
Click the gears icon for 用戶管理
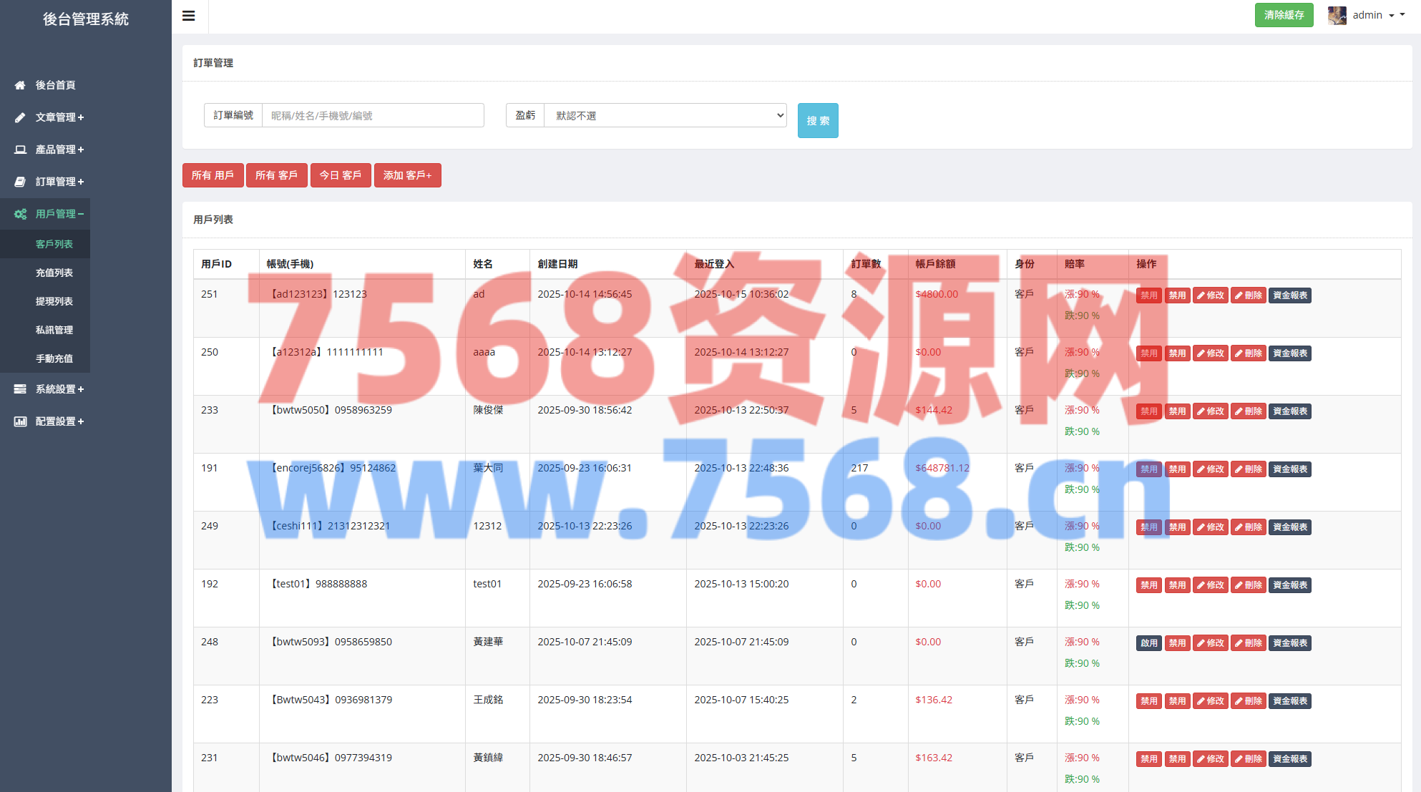[x=20, y=214]
